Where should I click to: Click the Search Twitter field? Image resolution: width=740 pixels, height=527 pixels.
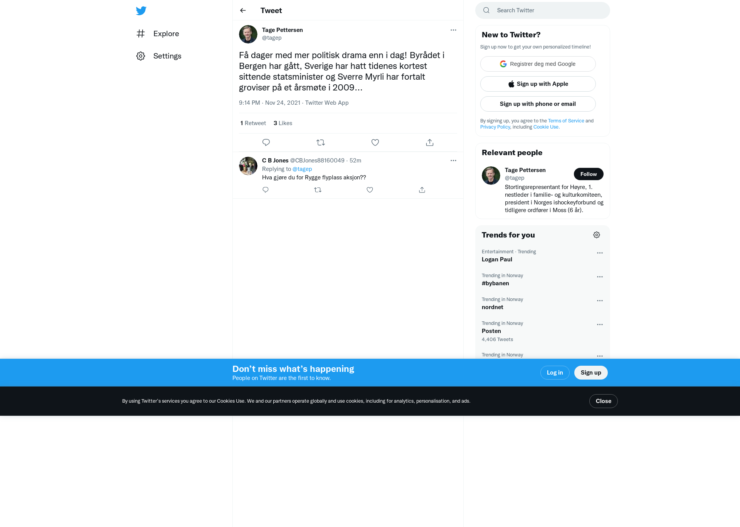(x=543, y=10)
